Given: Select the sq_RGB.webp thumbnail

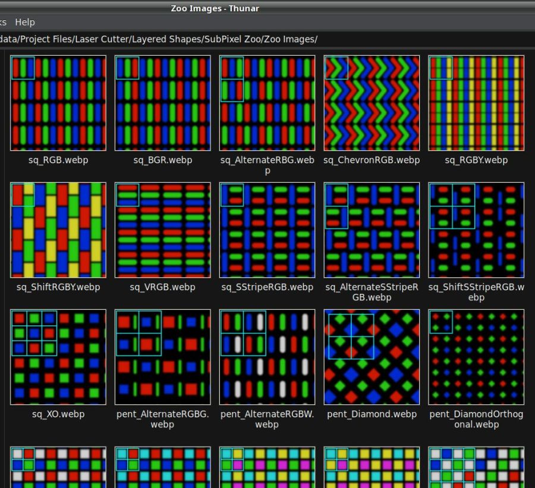Looking at the screenshot, I should click(58, 102).
